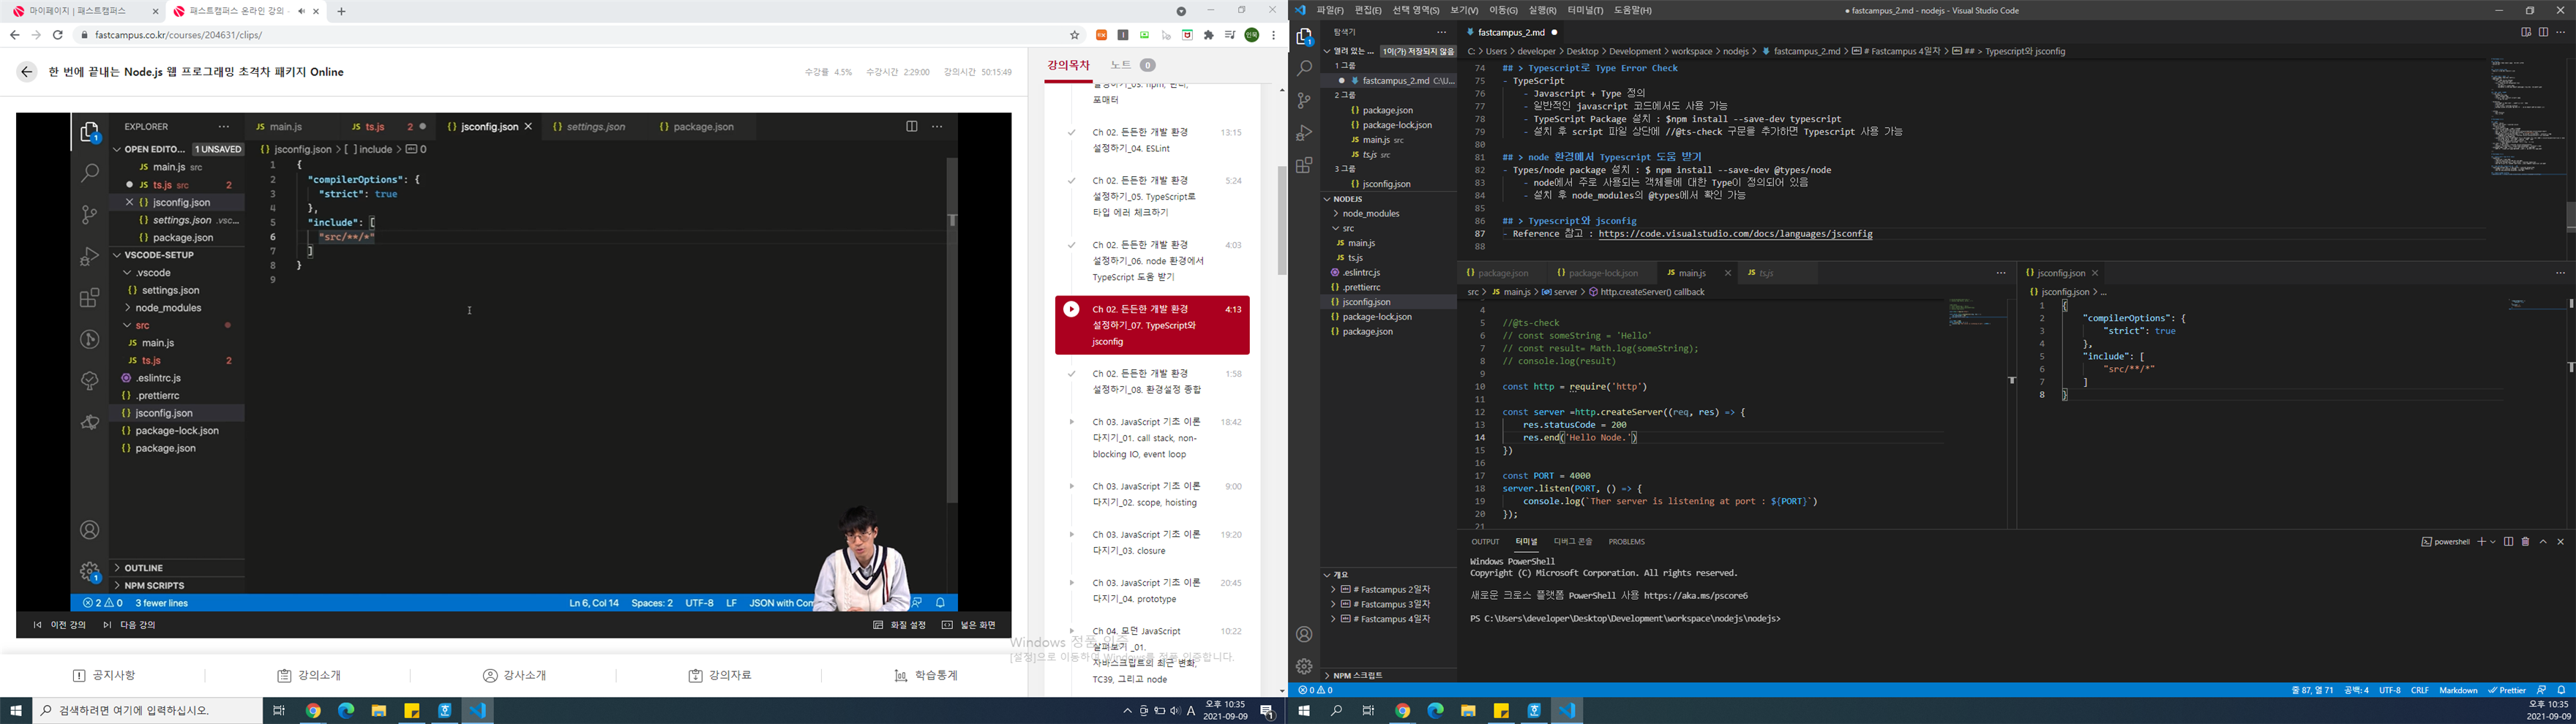Viewport: 2576px width, 724px height.
Task: Open the terminal launch profile dropdown arrow
Action: coord(2492,542)
